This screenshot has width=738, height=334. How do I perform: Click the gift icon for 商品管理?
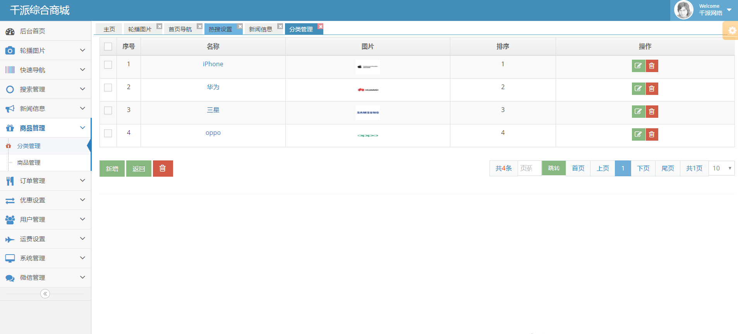click(10, 128)
